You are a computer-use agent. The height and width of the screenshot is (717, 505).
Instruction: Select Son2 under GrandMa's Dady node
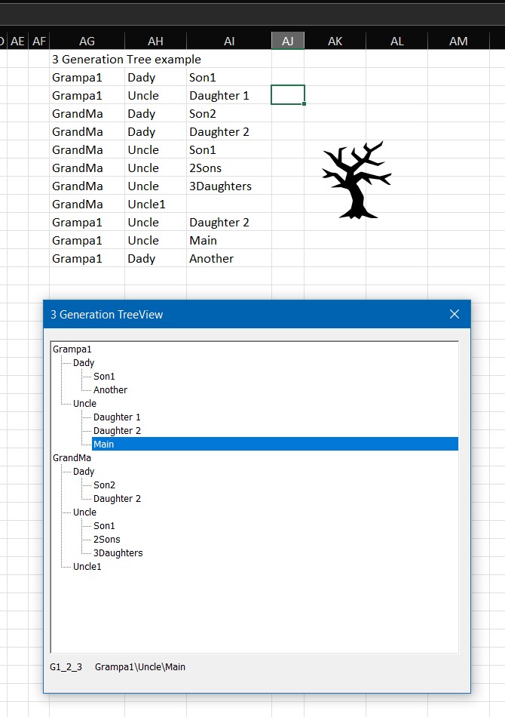point(104,485)
